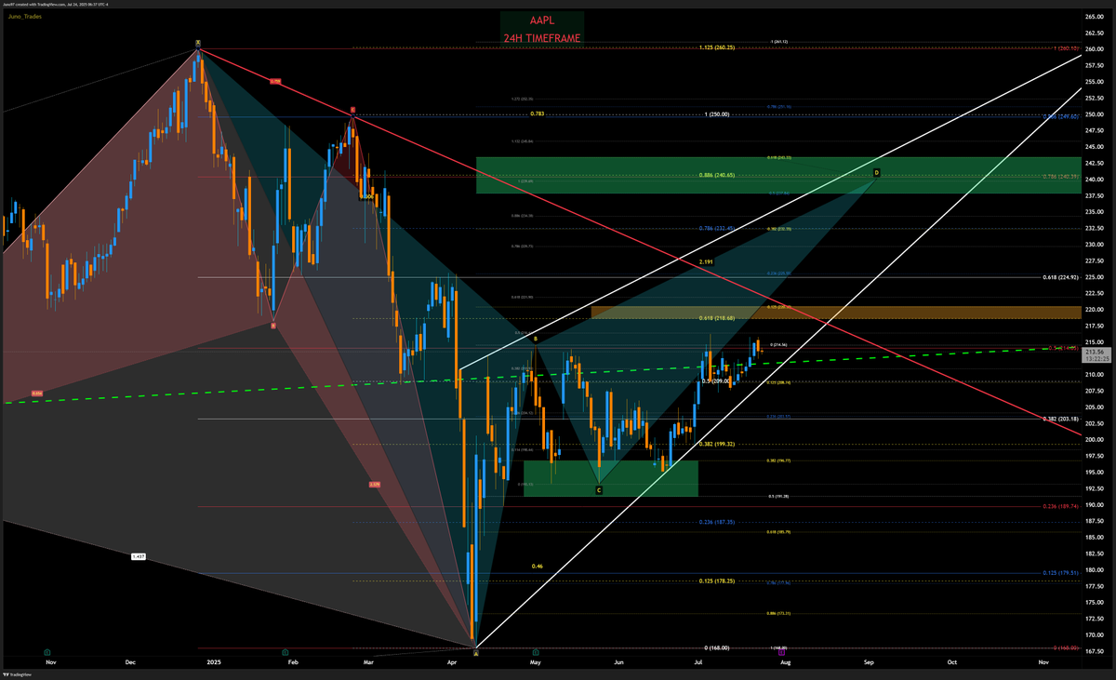Select the 0.382 (203.18) Fibonacci label
This screenshot has width=1116, height=680.
pyautogui.click(x=1060, y=420)
